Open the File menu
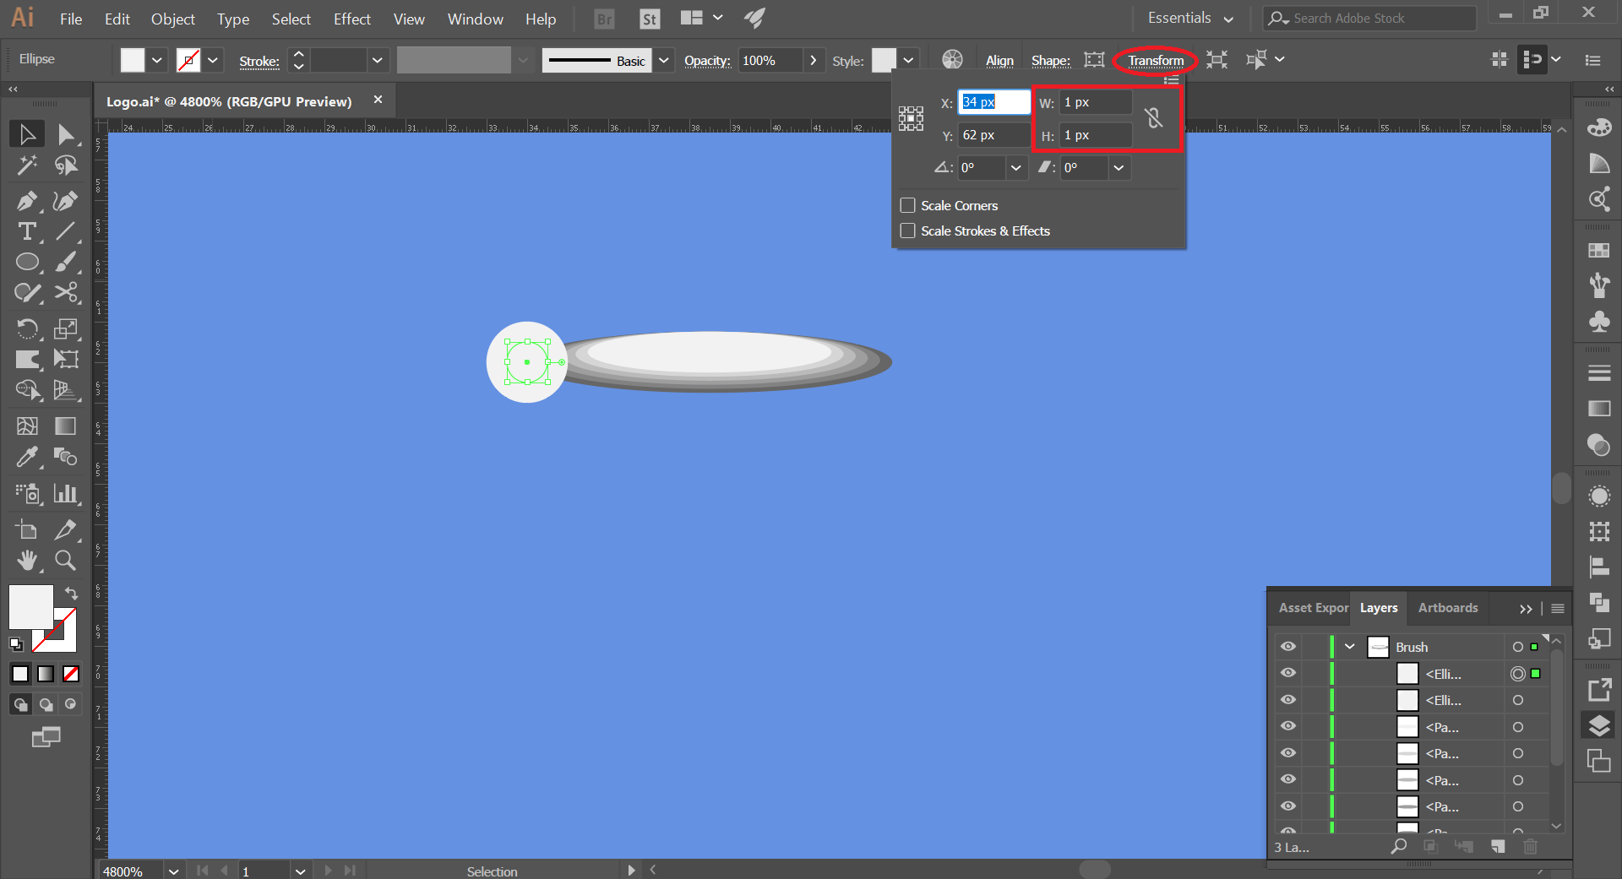The width and height of the screenshot is (1622, 879). pos(71,19)
